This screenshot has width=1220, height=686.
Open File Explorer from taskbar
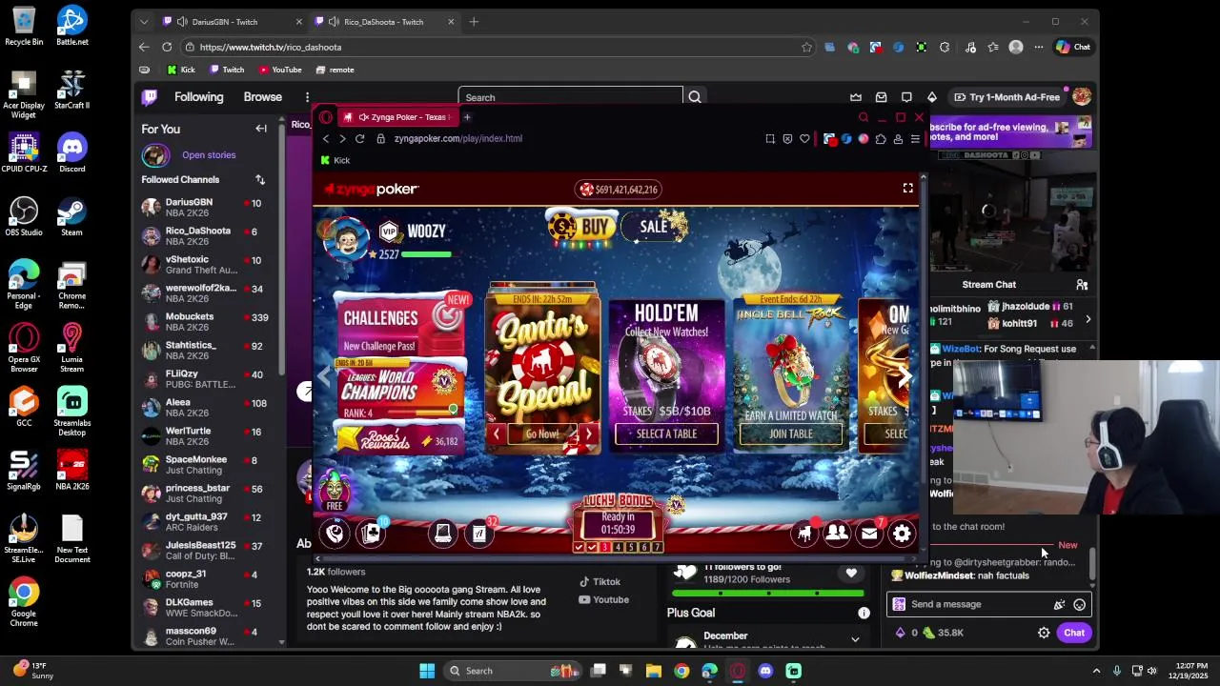pos(653,671)
